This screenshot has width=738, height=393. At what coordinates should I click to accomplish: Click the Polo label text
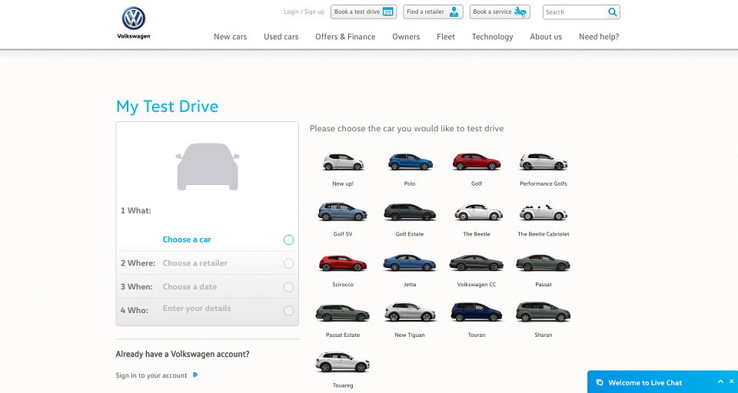pyautogui.click(x=410, y=183)
